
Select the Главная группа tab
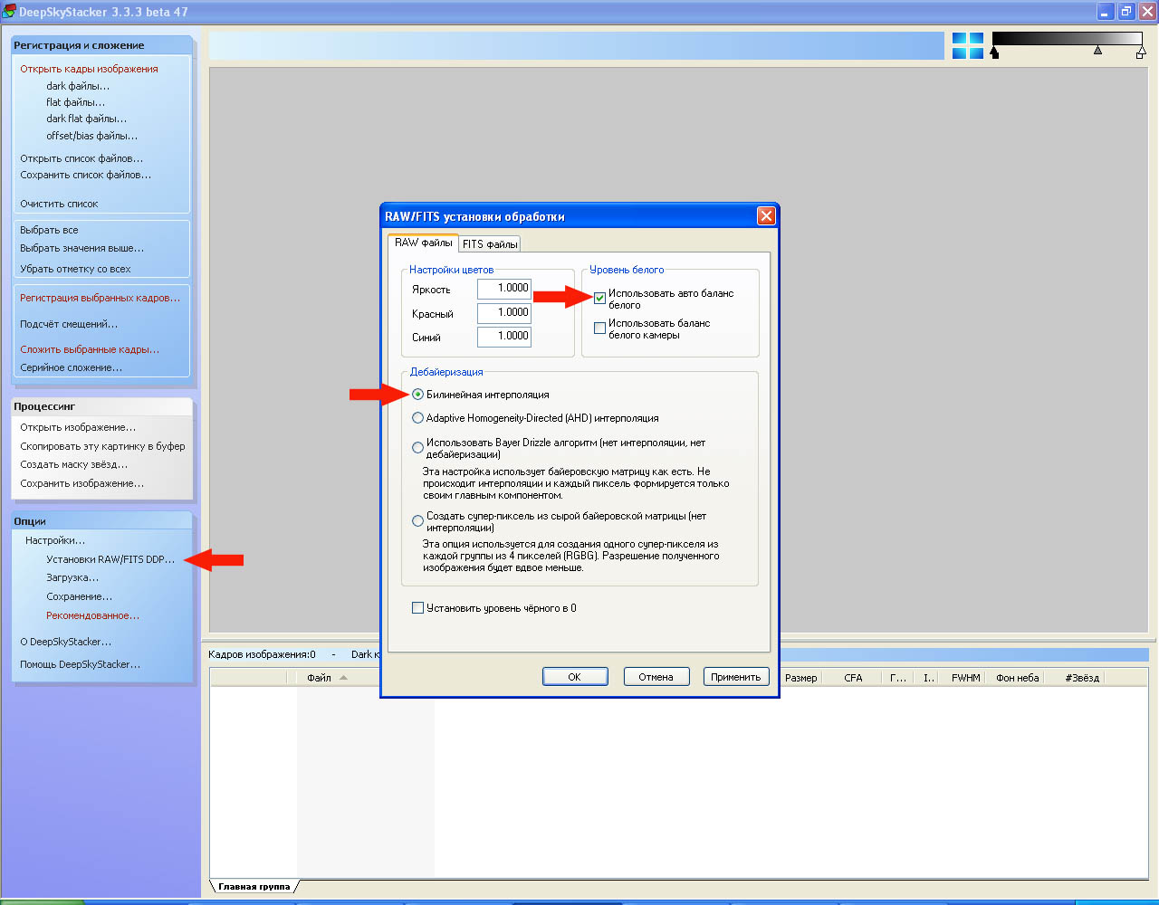[x=254, y=887]
